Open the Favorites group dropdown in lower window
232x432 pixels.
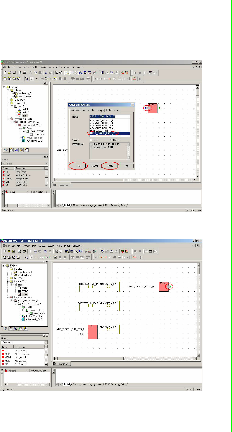[x=46, y=342]
